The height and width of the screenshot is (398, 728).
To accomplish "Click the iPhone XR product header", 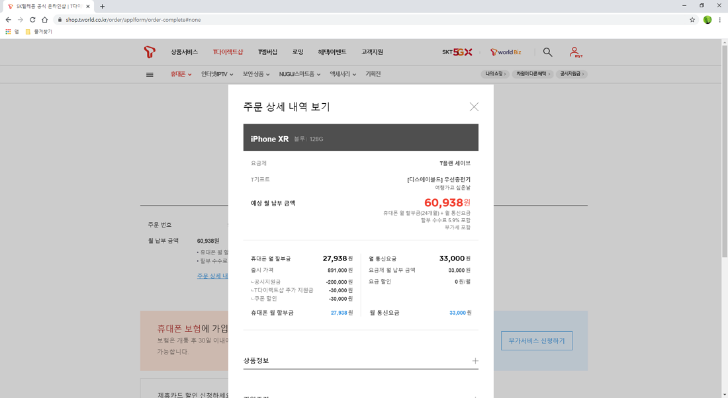I will coord(361,138).
